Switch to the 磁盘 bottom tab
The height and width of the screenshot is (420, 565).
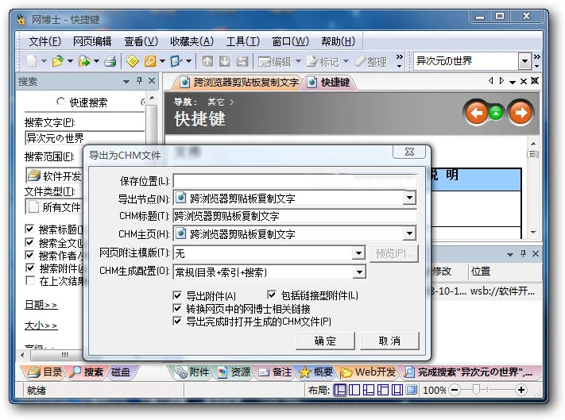point(121,372)
